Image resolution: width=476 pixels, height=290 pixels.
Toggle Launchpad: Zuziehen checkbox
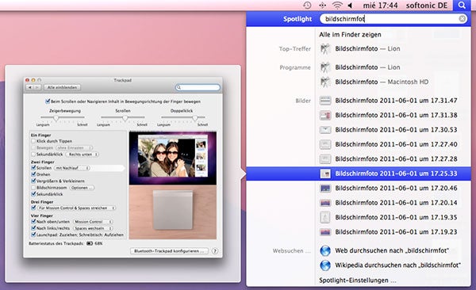[33, 235]
